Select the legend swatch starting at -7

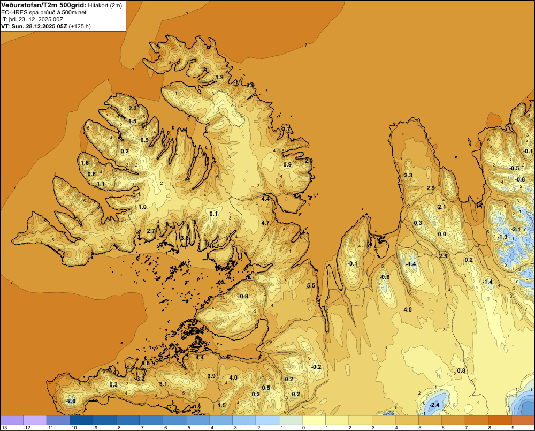click(151, 420)
